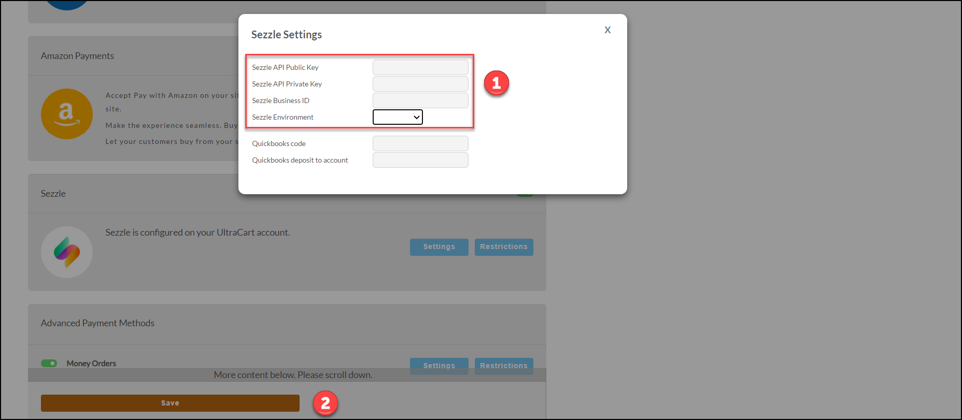Open Money Orders Restrictions button

coord(504,366)
